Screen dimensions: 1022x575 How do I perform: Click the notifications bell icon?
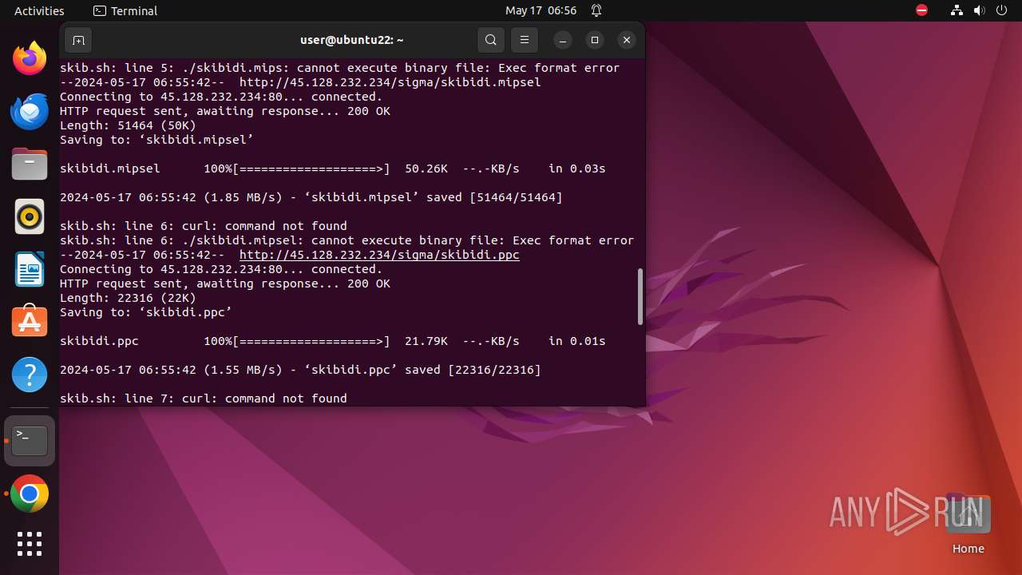[596, 10]
